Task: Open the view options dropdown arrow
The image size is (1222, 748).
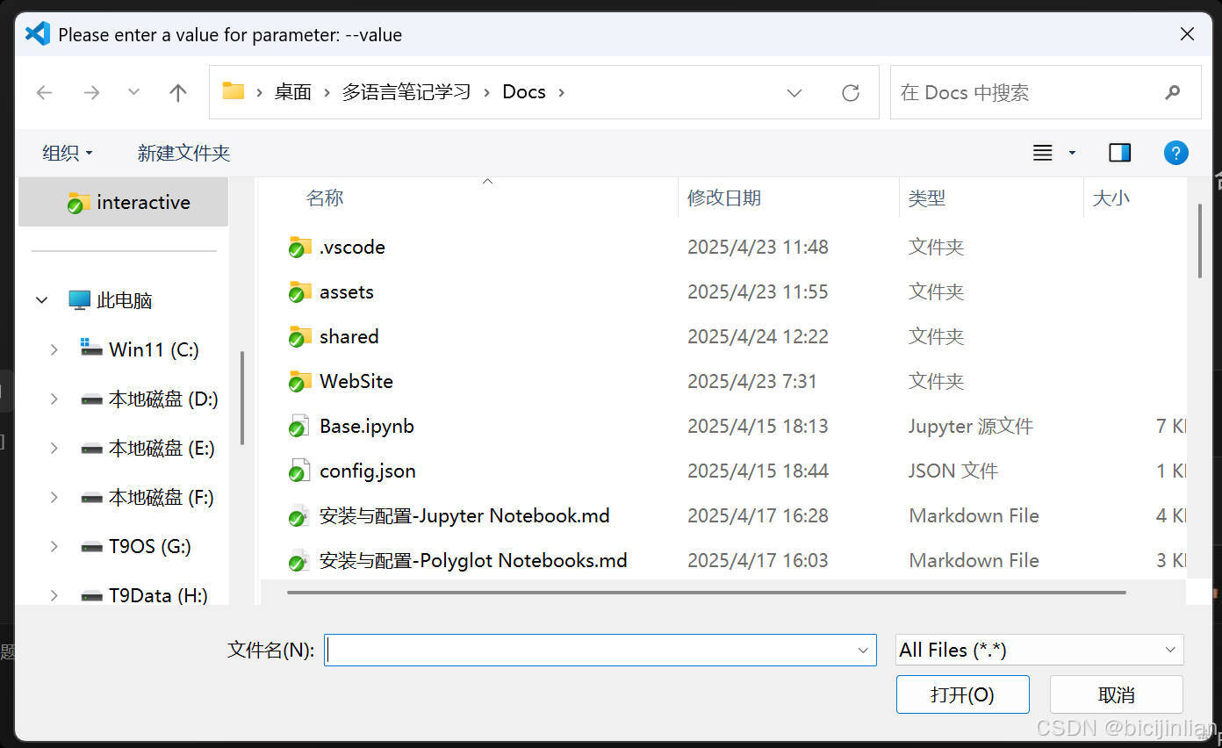Action: coord(1072,154)
